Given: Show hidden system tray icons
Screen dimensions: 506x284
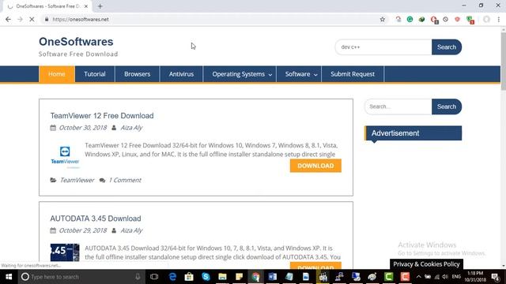Looking at the screenshot, I should (418, 277).
